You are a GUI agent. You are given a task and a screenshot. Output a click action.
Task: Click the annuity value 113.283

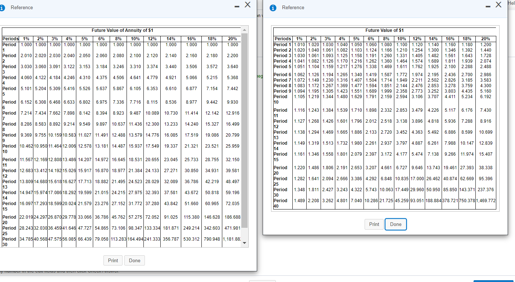tap(118, 239)
